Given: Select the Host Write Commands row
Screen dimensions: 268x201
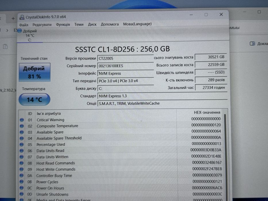Looking at the screenshot, I should click(x=121, y=169).
